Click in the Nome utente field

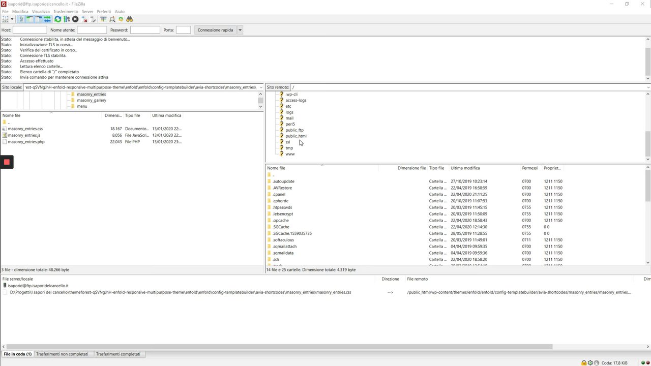92,30
